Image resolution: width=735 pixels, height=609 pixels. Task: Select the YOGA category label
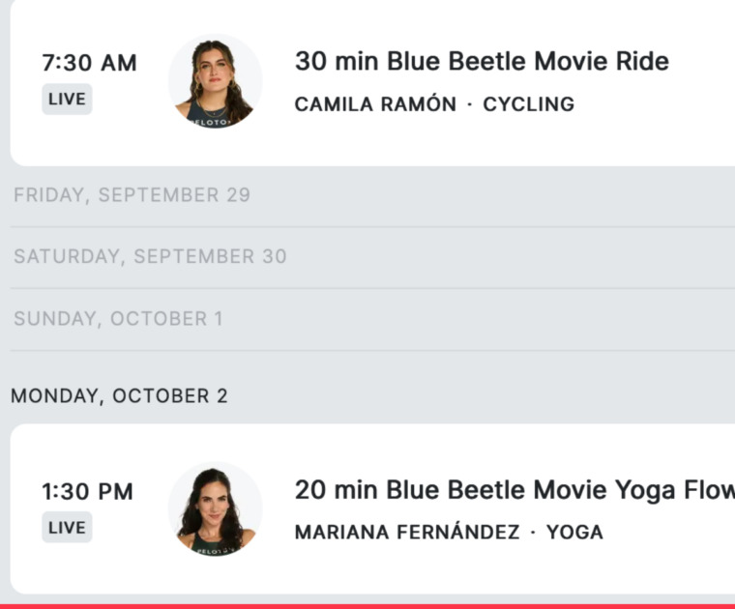pos(574,533)
